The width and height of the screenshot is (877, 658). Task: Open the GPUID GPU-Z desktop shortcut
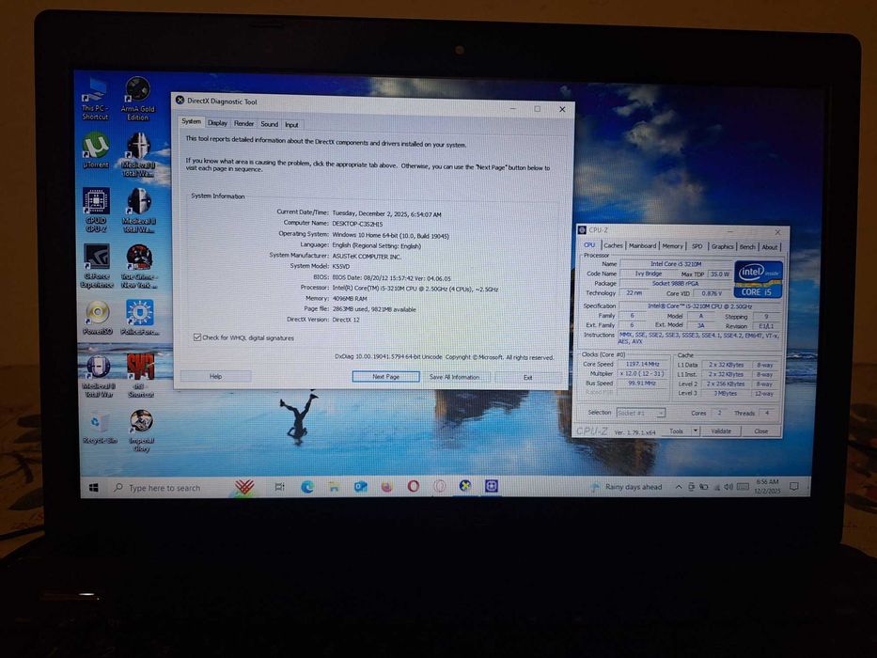pyautogui.click(x=96, y=210)
